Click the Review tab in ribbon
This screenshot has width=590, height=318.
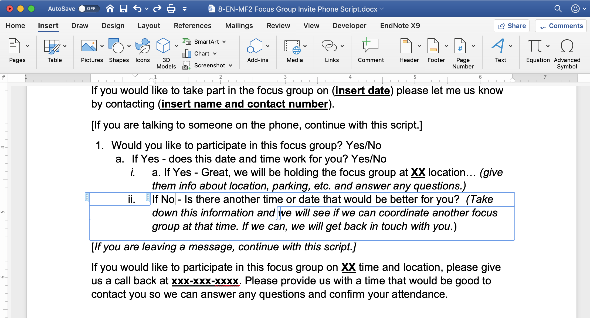[279, 26]
